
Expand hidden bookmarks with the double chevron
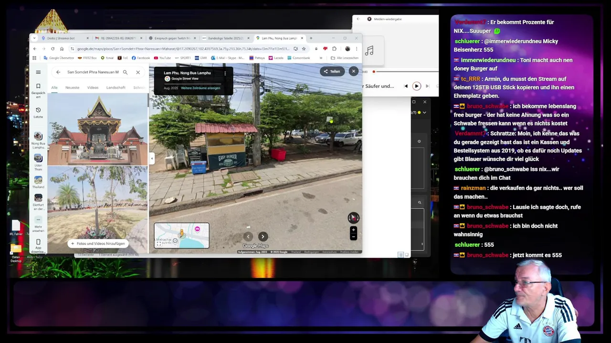point(320,58)
